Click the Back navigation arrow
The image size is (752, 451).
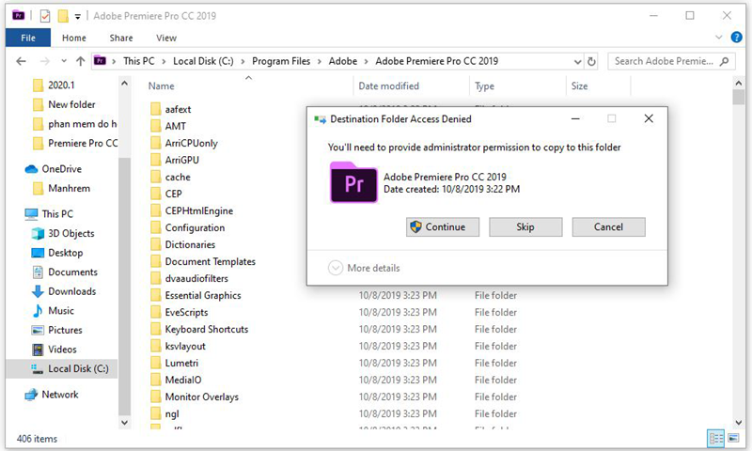click(20, 61)
